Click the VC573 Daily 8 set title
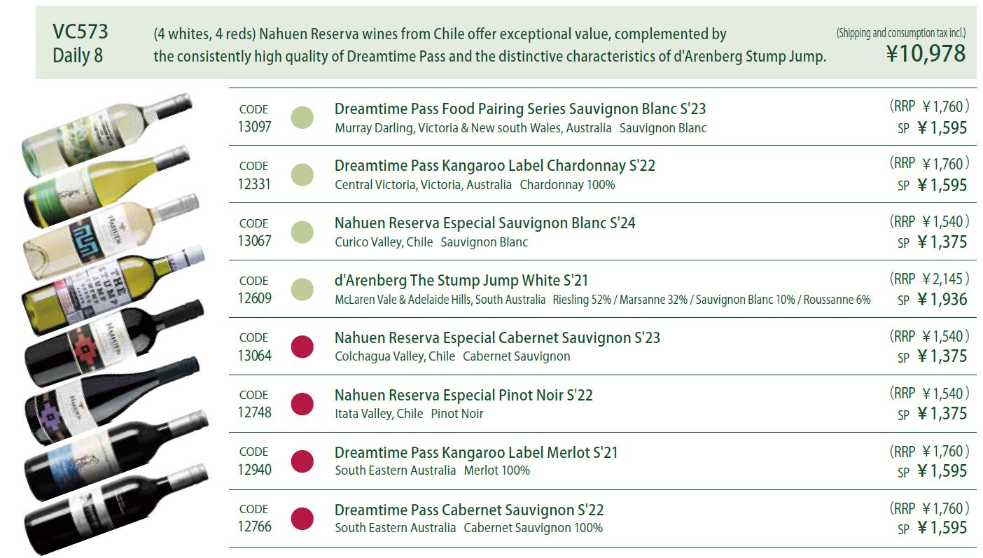The width and height of the screenshot is (983, 558). pyautogui.click(x=80, y=43)
